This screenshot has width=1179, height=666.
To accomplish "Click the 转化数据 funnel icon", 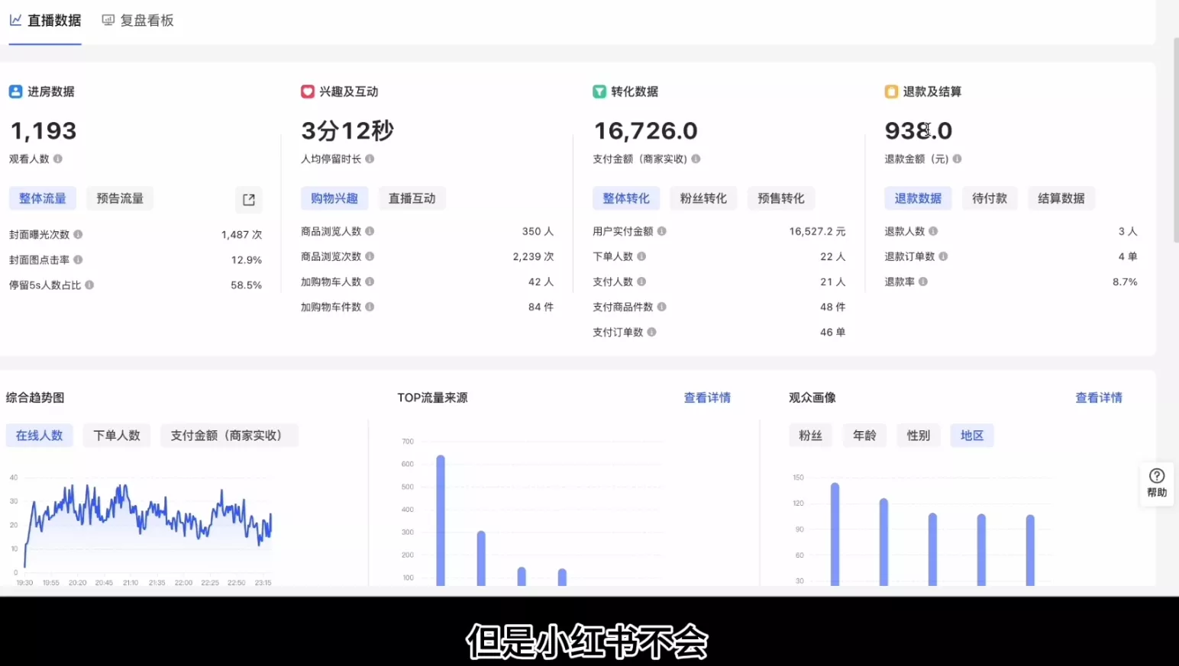I will click(599, 91).
